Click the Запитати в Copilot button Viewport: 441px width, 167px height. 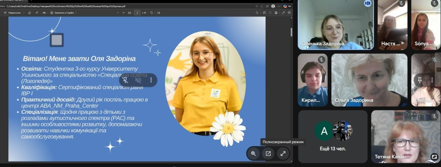(63, 13)
